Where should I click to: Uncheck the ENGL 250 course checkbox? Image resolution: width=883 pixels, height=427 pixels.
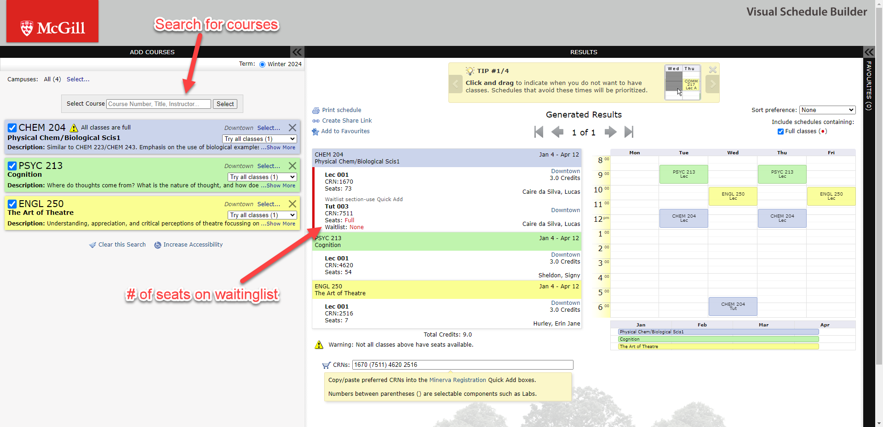(x=12, y=204)
